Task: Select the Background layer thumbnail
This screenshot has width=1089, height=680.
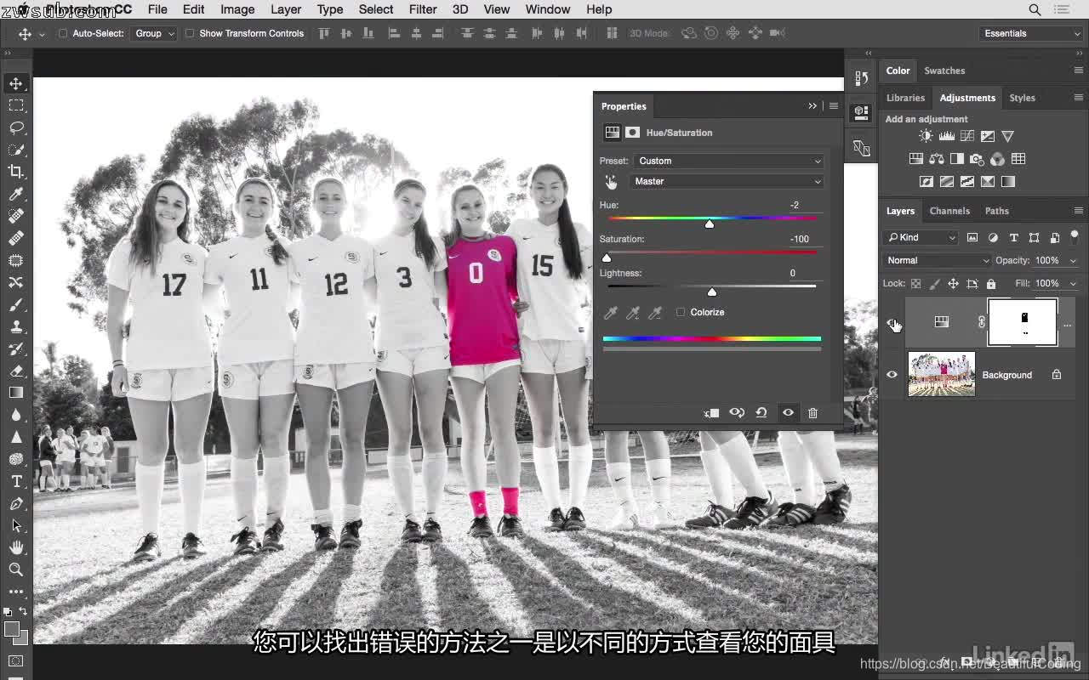Action: [941, 374]
